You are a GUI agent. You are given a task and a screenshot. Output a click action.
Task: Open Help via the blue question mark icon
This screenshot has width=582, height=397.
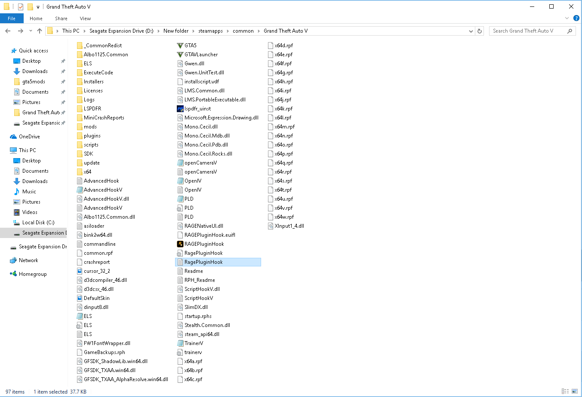576,18
